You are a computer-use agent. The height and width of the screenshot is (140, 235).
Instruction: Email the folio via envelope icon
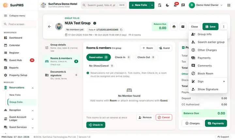point(183,27)
